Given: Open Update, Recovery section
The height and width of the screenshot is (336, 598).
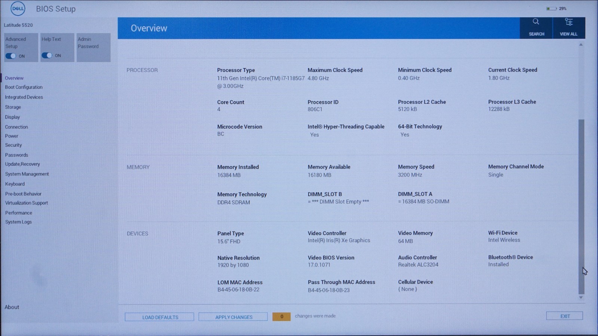Looking at the screenshot, I should [22, 164].
